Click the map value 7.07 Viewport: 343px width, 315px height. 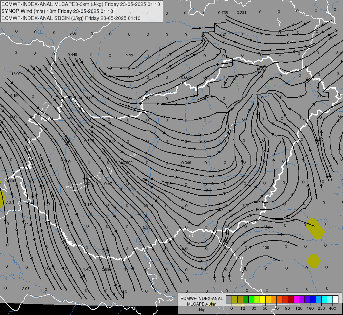9,202
